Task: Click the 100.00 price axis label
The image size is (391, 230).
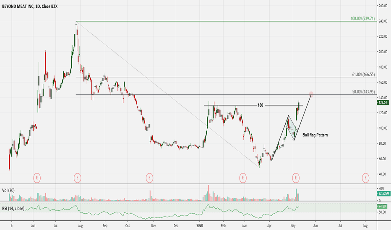Action: (x=383, y=128)
